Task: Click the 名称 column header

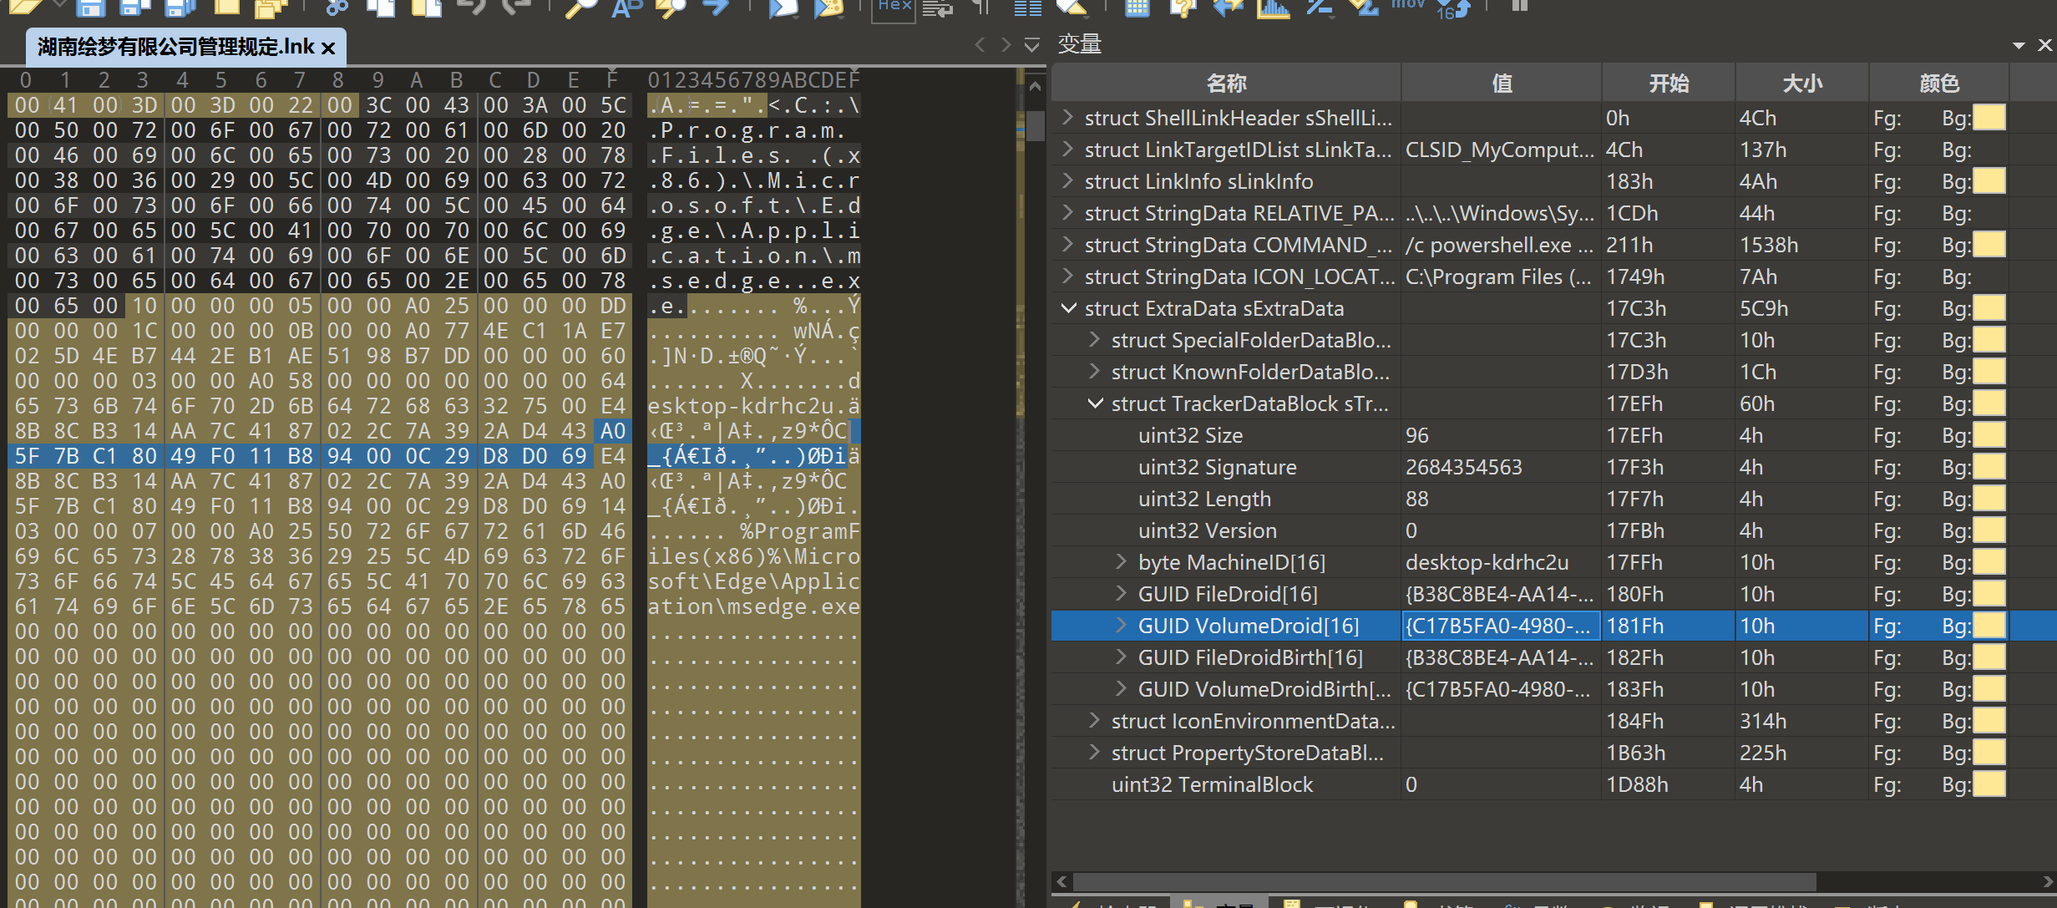Action: 1226,83
